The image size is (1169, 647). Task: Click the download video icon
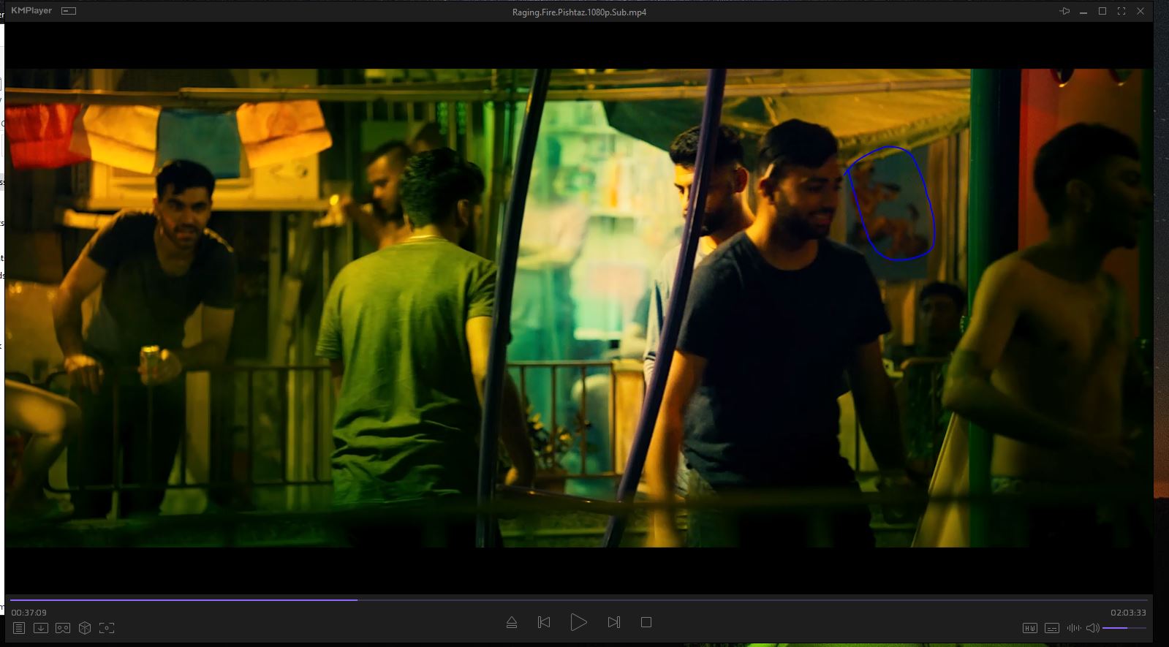click(41, 628)
